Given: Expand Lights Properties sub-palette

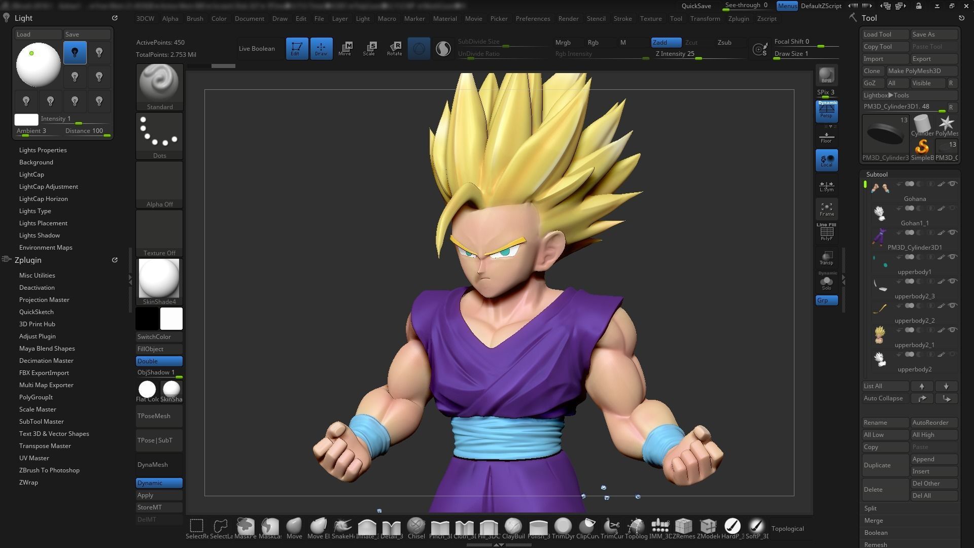Looking at the screenshot, I should click(43, 150).
